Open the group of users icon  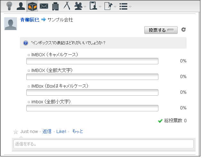(x=78, y=6)
